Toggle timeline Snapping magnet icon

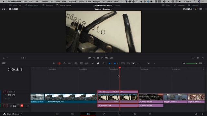click(x=93, y=63)
